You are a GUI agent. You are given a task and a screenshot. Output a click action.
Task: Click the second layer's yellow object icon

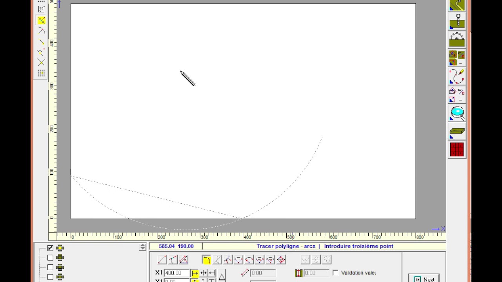60,258
